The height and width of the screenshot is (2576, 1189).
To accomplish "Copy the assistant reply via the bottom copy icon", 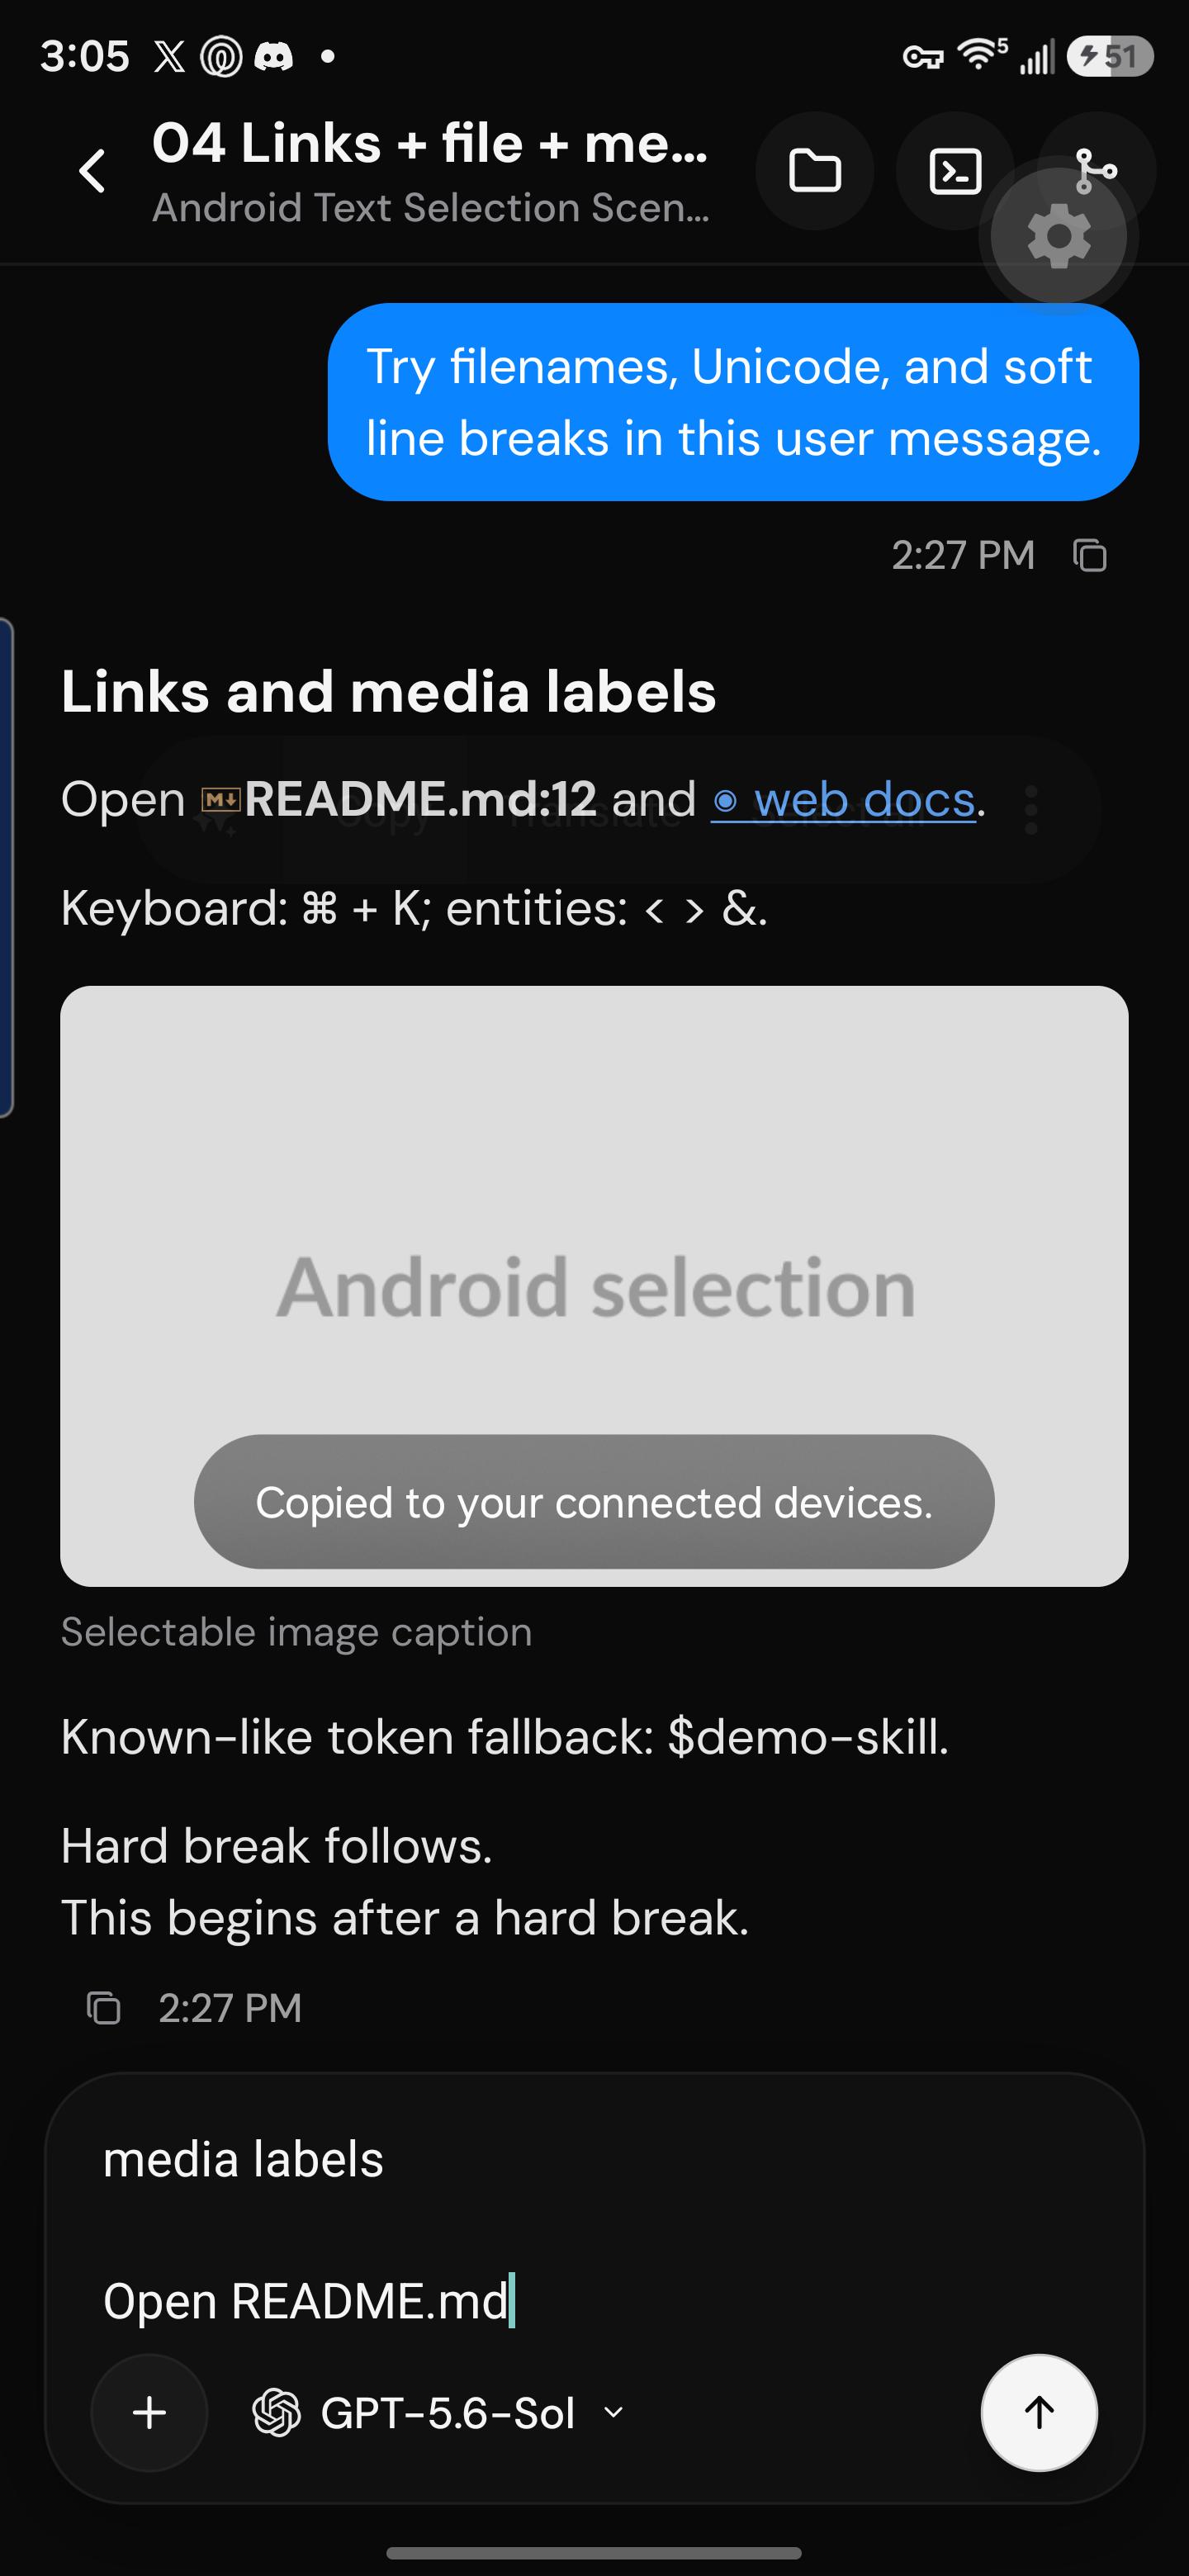I will (x=103, y=2008).
